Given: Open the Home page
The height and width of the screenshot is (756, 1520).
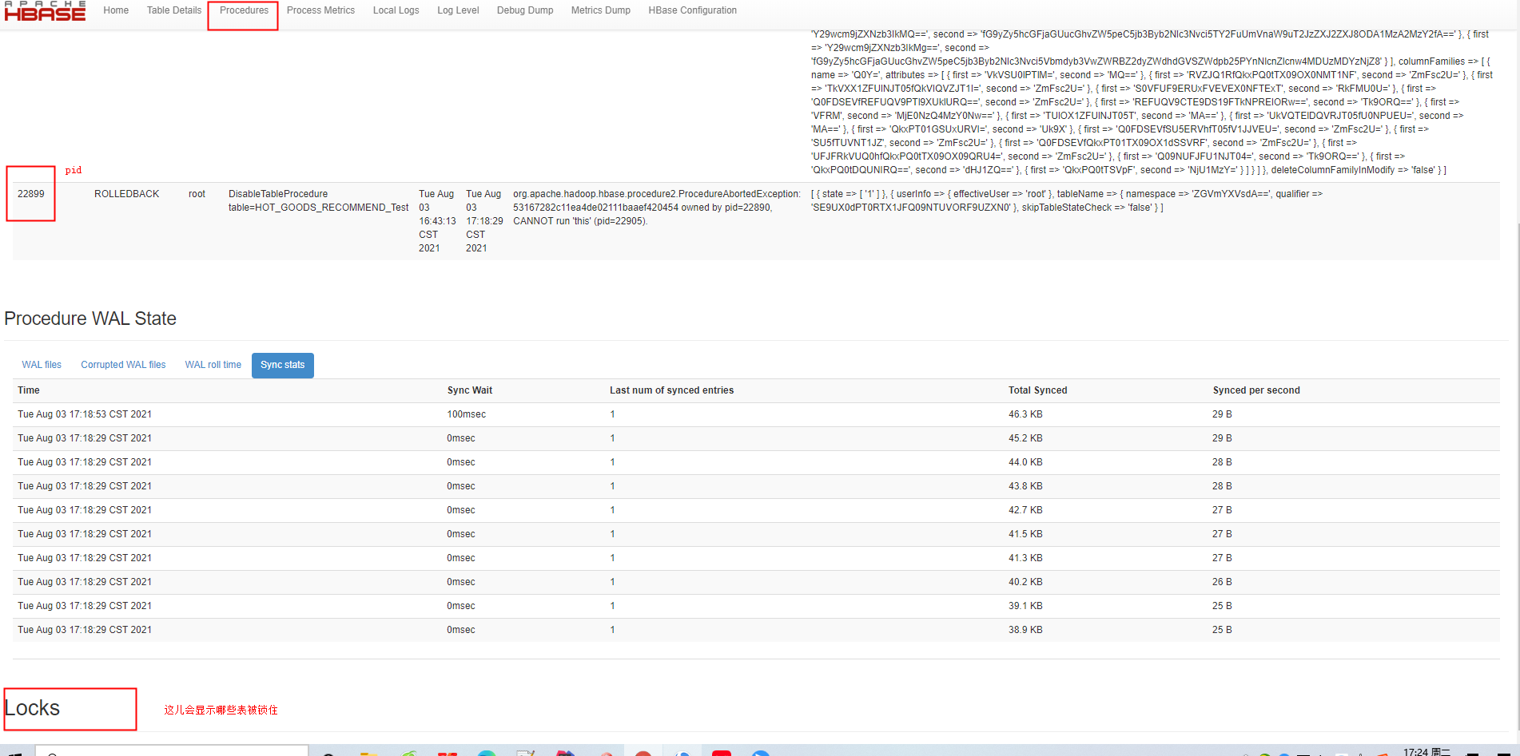Looking at the screenshot, I should coord(116,10).
